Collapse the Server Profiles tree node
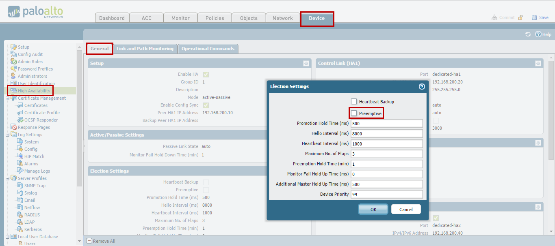Viewport: 555px width, 246px height. [8, 178]
